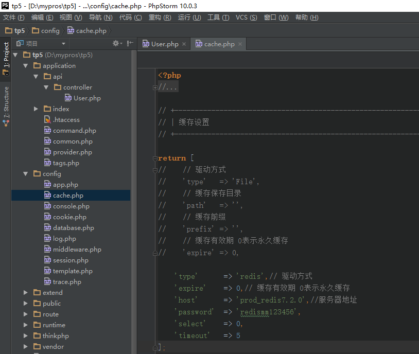This screenshot has height=354, width=419.
Task: Open the 窗口 (W) menu
Action: coord(276,17)
